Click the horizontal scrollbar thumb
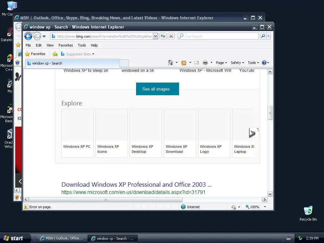 pyautogui.click(x=106, y=200)
